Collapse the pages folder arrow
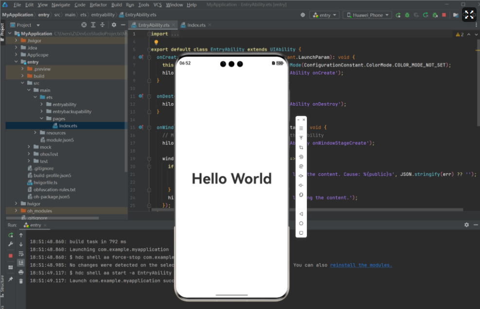This screenshot has height=309, width=480. coord(42,119)
